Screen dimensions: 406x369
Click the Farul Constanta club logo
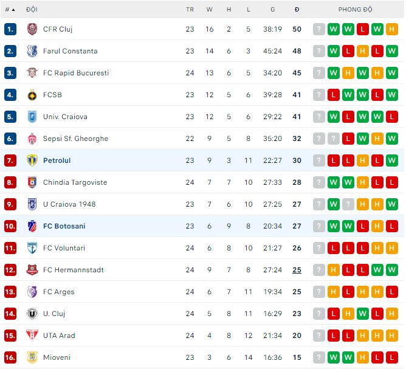(32, 51)
